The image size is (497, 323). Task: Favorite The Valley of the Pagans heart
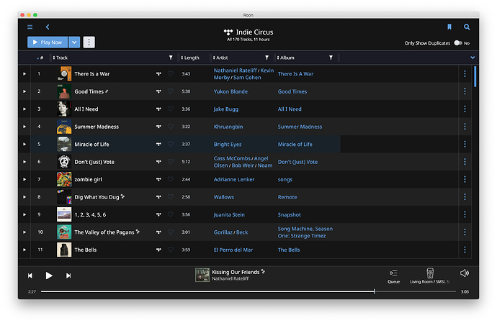tap(171, 232)
